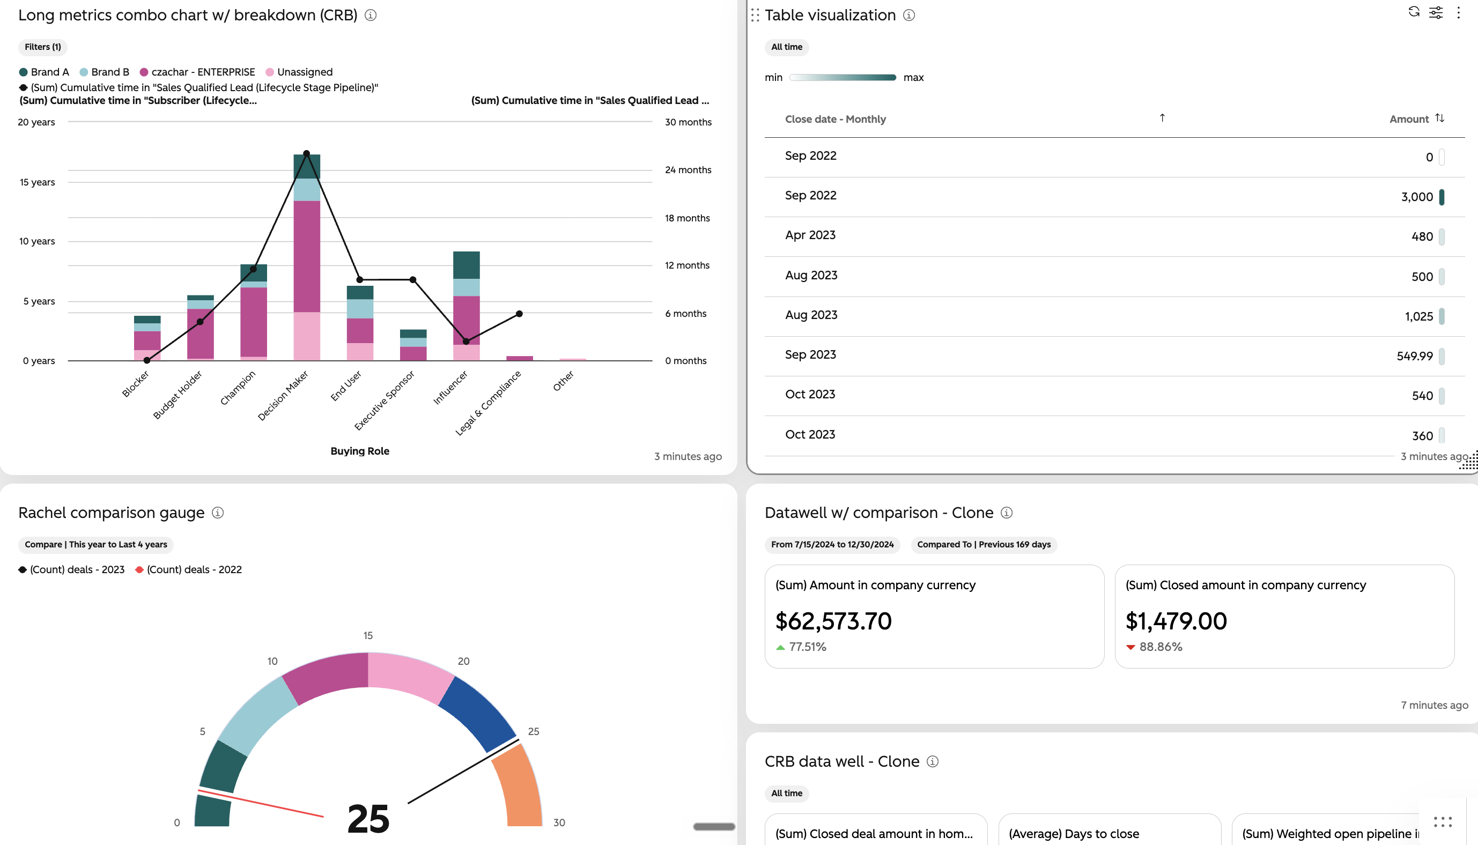1478x845 pixels.
Task: Show info for Datawell w/ comparison - Clone
Action: tap(1007, 513)
